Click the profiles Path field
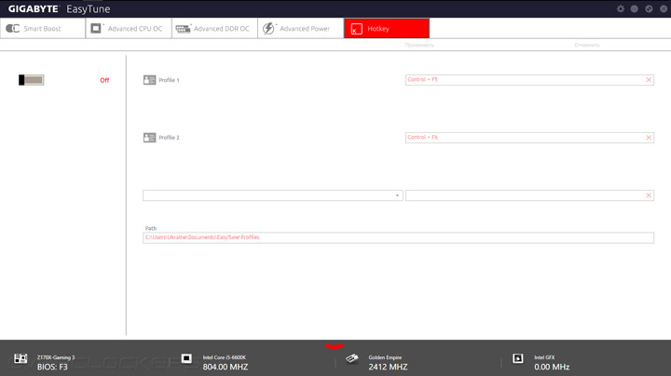This screenshot has width=671, height=376. 398,237
